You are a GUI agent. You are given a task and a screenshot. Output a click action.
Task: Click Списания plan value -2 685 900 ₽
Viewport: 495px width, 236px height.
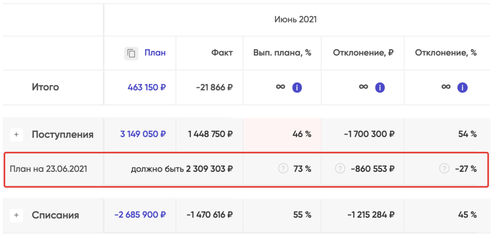(x=140, y=215)
